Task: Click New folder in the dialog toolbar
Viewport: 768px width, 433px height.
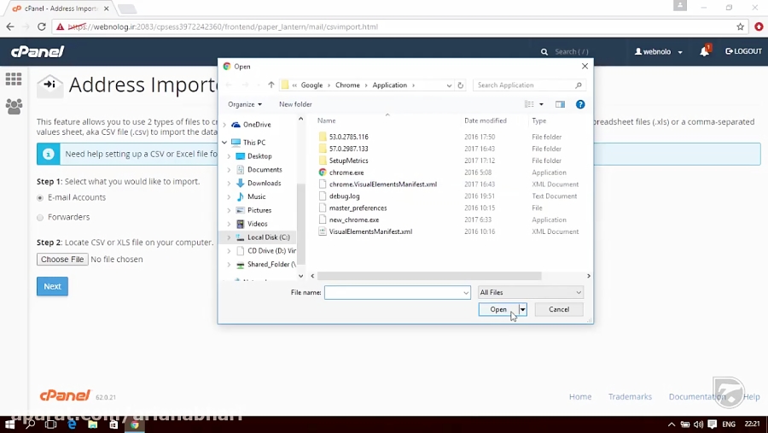Action: (x=295, y=104)
